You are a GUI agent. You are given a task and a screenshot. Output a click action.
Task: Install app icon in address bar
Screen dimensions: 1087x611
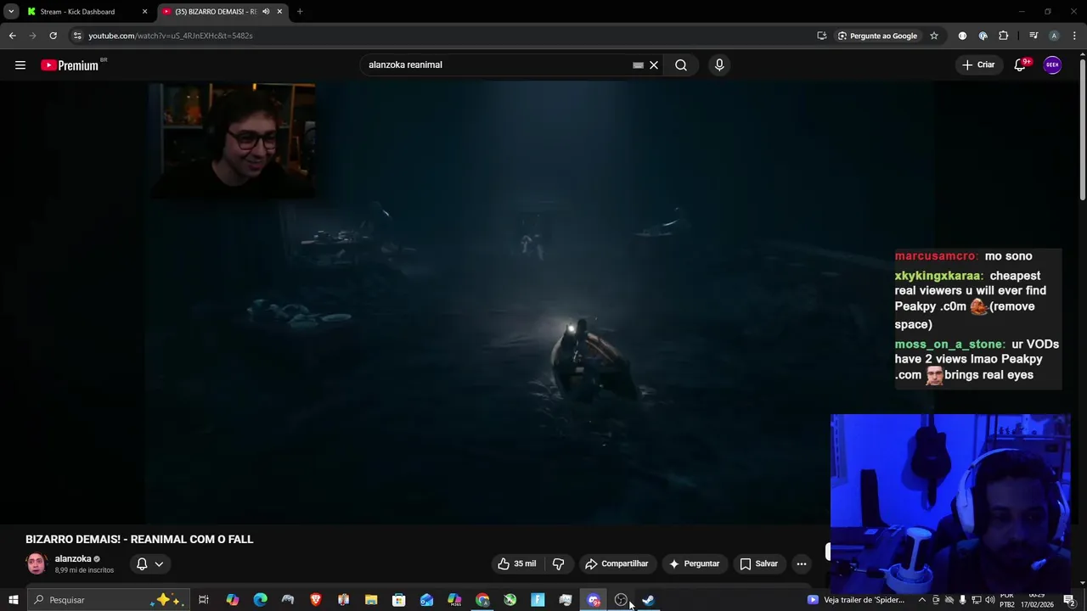click(x=821, y=36)
